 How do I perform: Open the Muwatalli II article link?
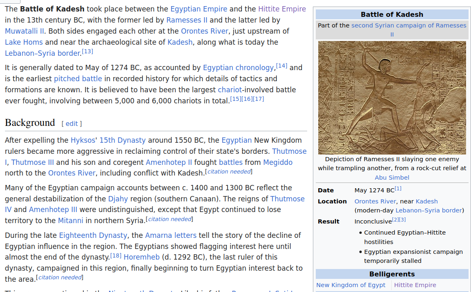[x=24, y=31]
